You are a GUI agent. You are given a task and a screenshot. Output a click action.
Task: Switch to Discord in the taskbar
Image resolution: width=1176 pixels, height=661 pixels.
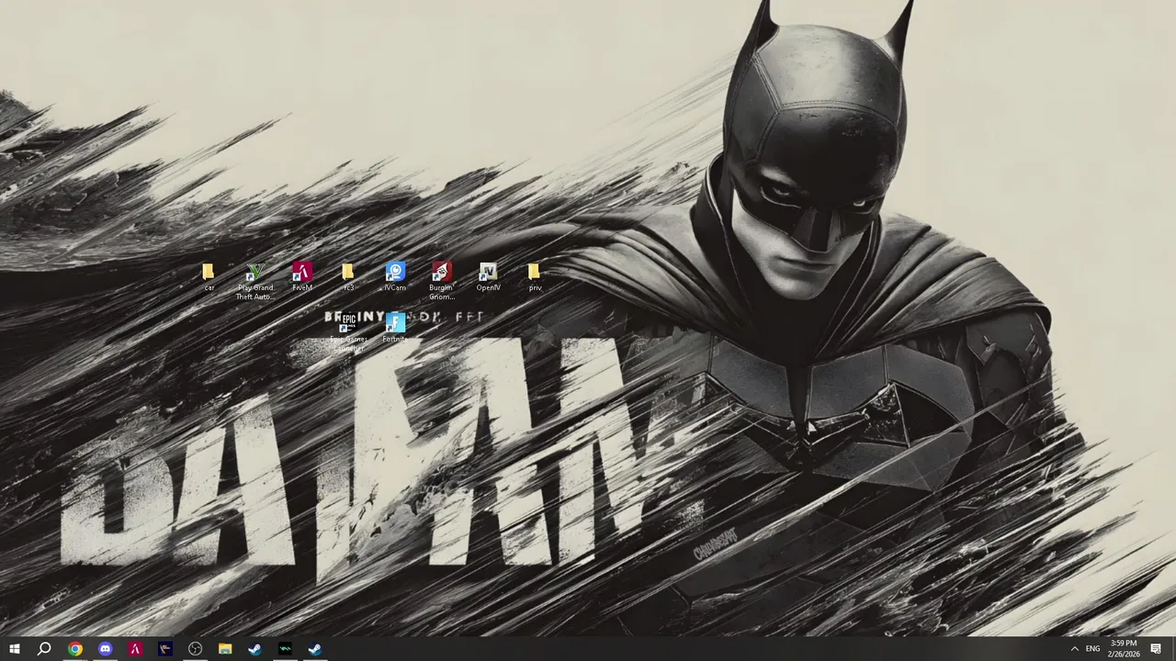[105, 649]
